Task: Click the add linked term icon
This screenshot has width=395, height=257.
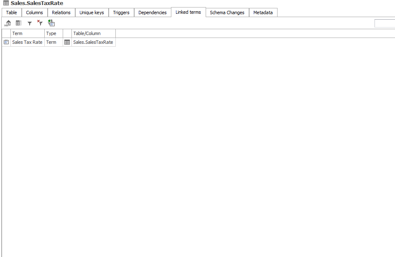Action: tap(51, 23)
